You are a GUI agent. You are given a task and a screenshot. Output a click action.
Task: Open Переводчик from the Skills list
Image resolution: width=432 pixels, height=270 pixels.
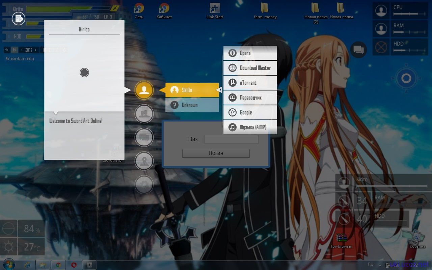click(x=250, y=98)
